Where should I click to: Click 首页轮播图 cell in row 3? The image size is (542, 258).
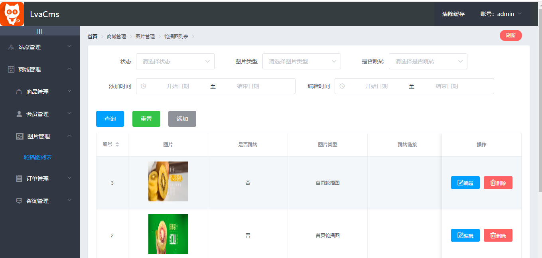[x=327, y=183]
